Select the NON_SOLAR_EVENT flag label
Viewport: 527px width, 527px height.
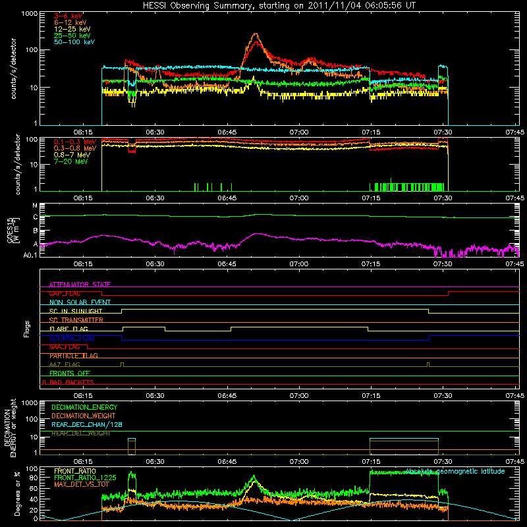[80, 302]
